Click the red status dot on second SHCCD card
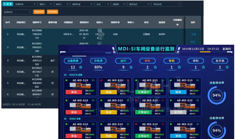The width and height of the screenshot is (235, 139). 102,80
